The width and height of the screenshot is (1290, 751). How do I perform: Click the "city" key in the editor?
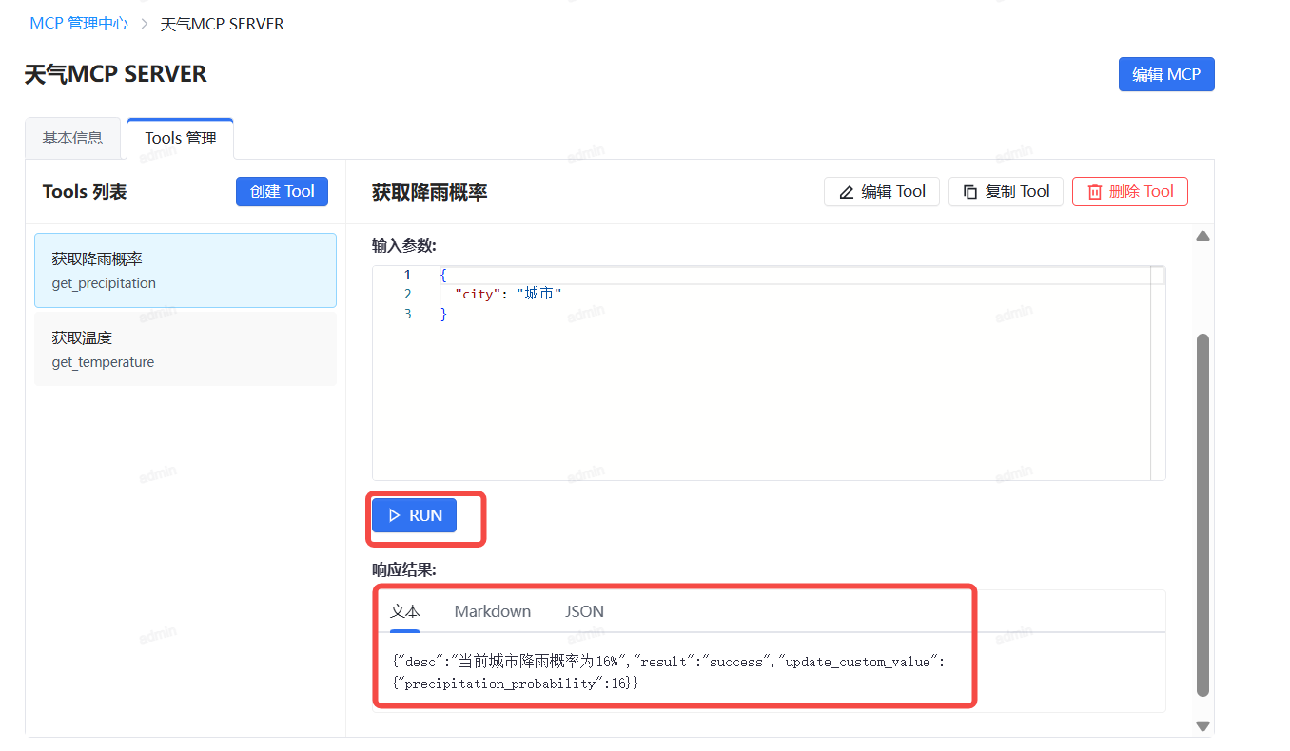(479, 294)
